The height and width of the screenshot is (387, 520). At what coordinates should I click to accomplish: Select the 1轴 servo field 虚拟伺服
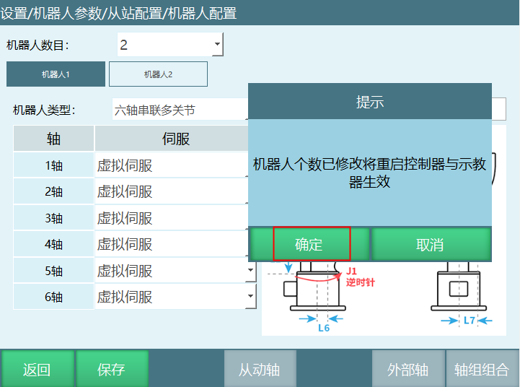171,166
